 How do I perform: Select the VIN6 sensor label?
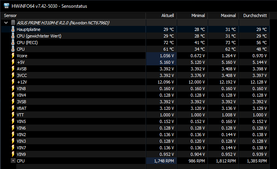pyautogui.click(x=21, y=128)
